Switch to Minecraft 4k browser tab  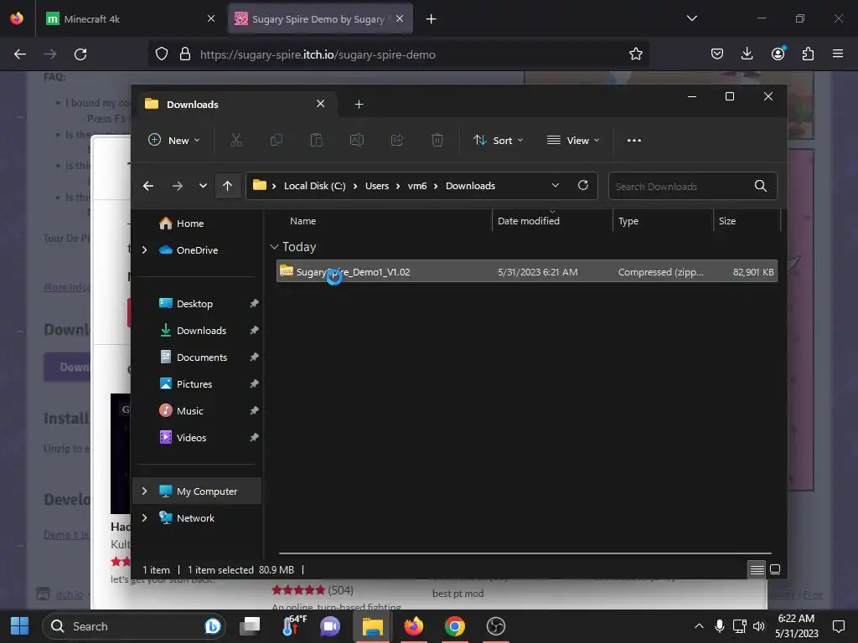point(132,19)
